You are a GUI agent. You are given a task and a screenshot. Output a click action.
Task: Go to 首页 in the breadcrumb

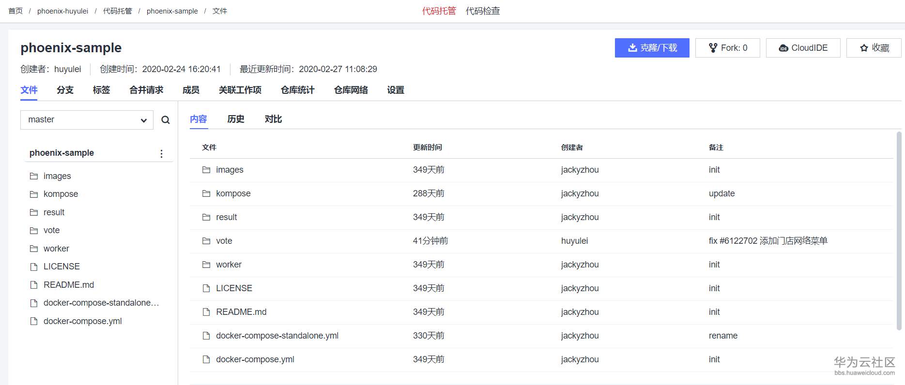15,11
